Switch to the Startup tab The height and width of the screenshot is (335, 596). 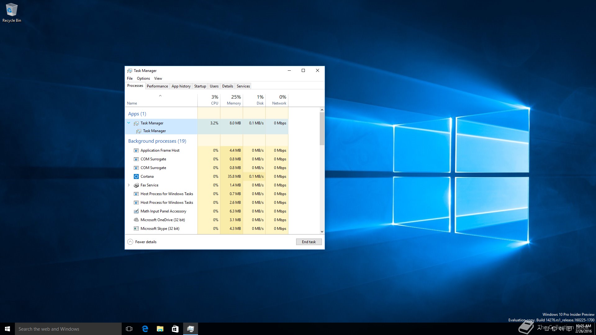point(200,86)
